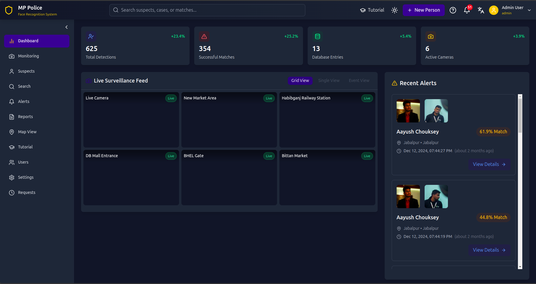Click the Active Cameras camera icon
The height and width of the screenshot is (284, 536).
(x=431, y=36)
